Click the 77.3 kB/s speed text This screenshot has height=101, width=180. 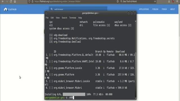click(x=98, y=94)
